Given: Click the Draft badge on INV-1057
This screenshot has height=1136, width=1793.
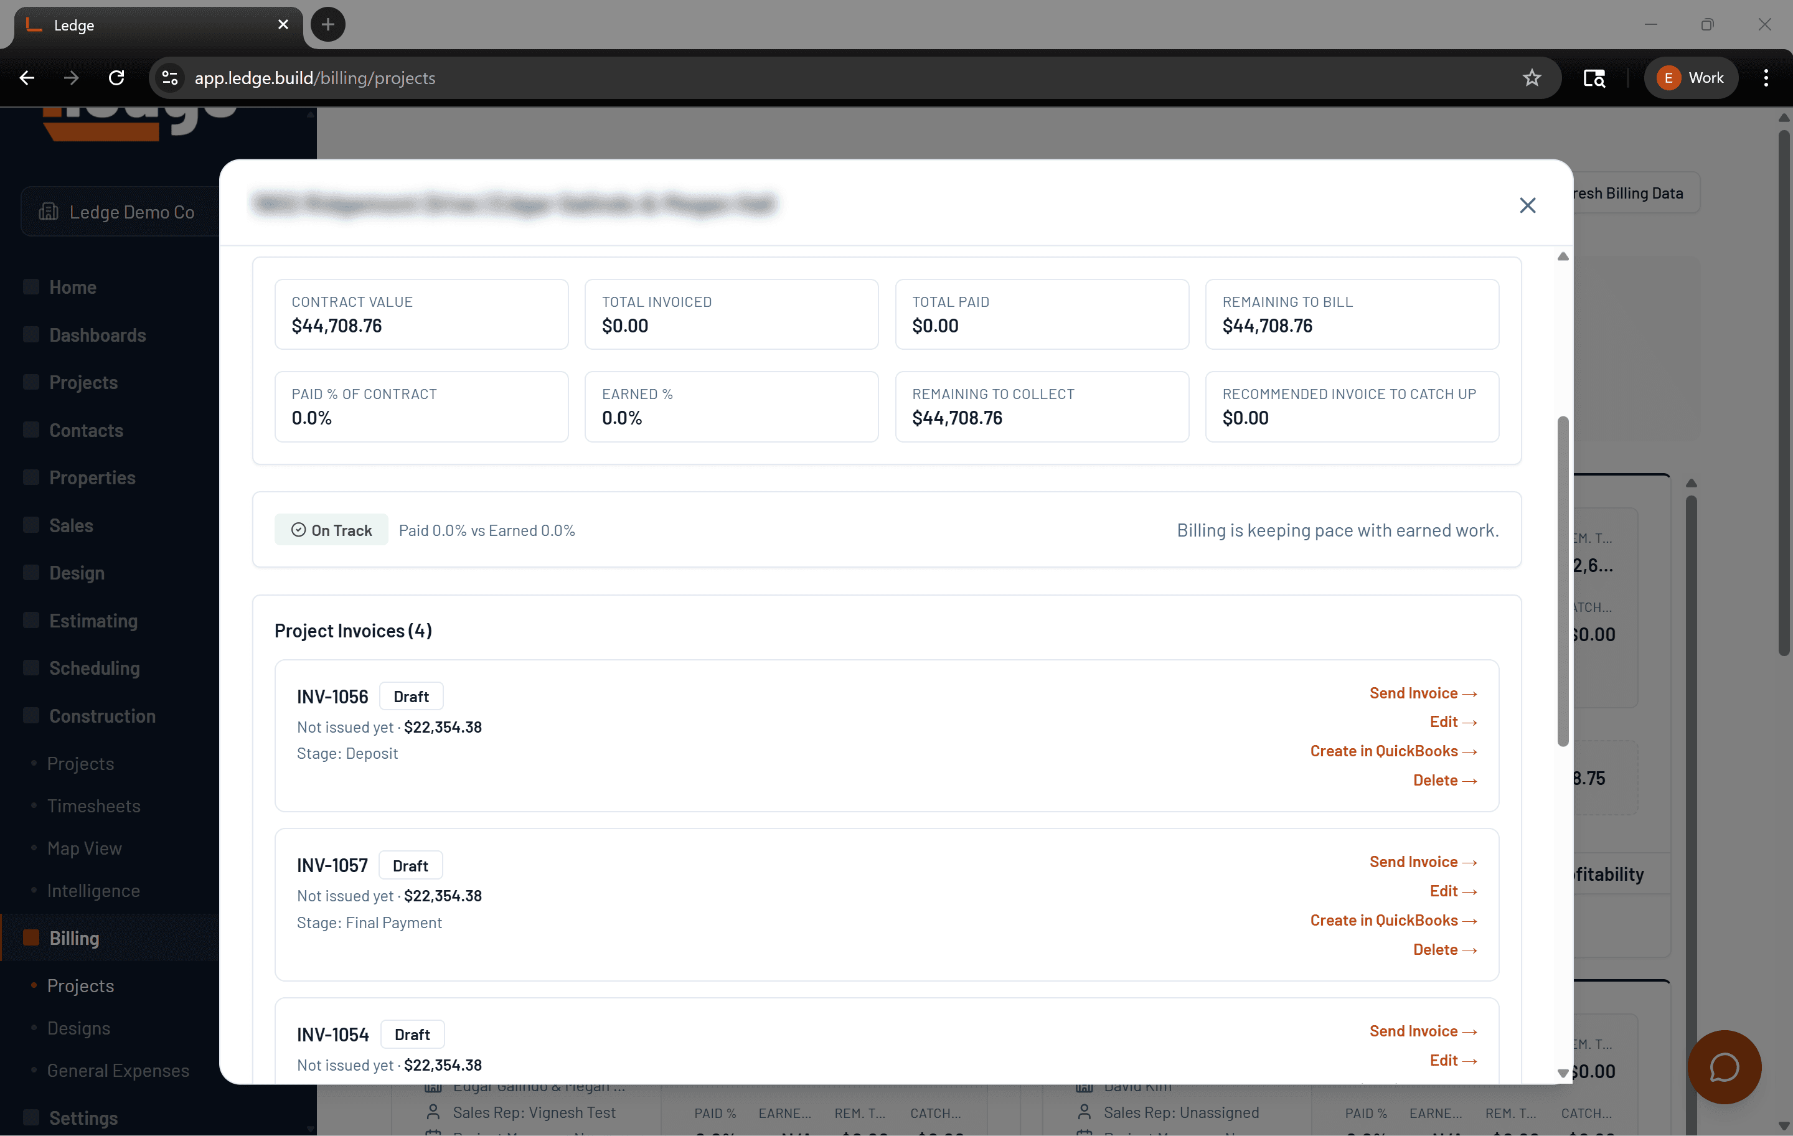Looking at the screenshot, I should click(x=410, y=865).
